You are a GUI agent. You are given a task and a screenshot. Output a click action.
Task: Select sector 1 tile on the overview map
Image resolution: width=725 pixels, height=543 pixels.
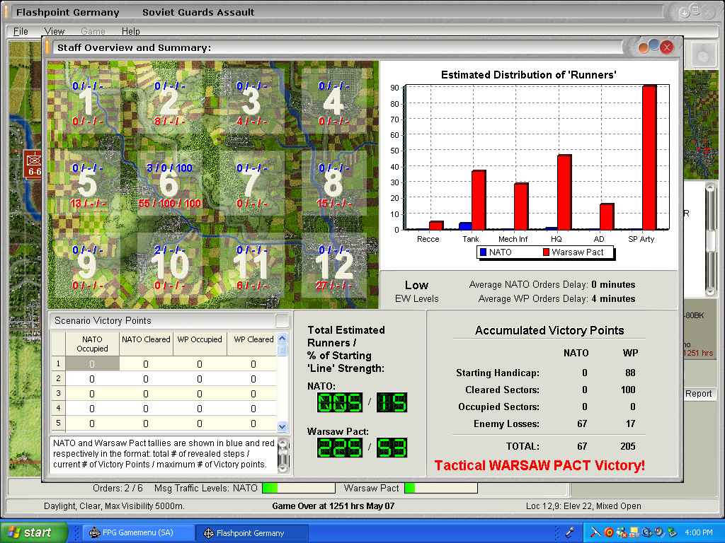tap(87, 102)
